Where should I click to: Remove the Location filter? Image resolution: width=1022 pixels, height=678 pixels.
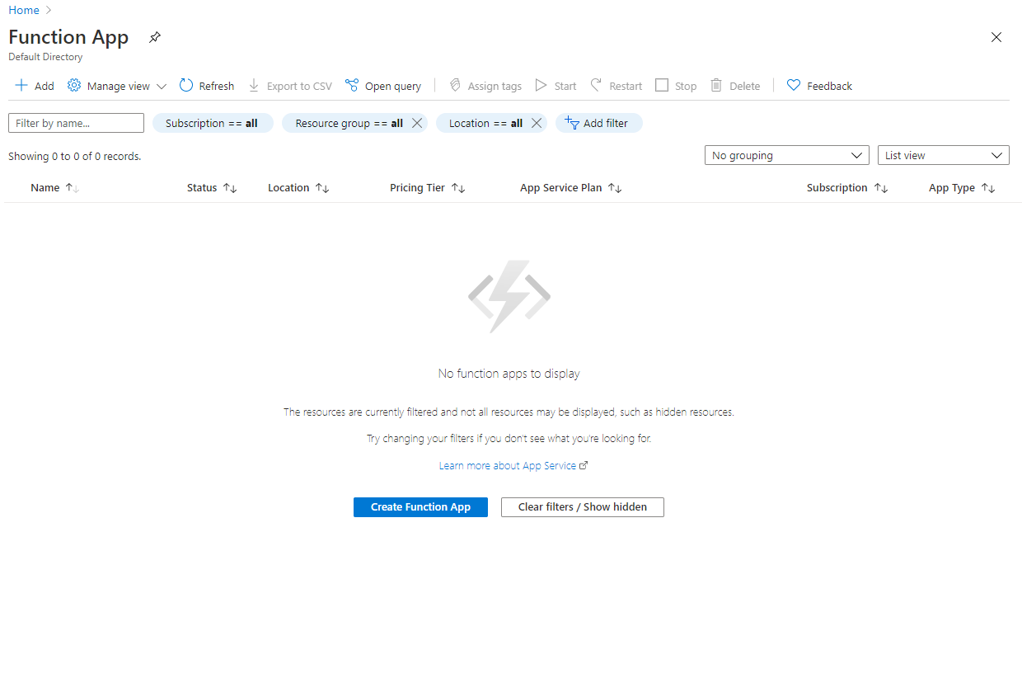coord(537,123)
